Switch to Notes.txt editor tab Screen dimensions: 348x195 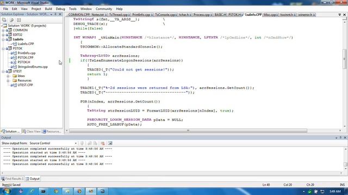click(99, 15)
